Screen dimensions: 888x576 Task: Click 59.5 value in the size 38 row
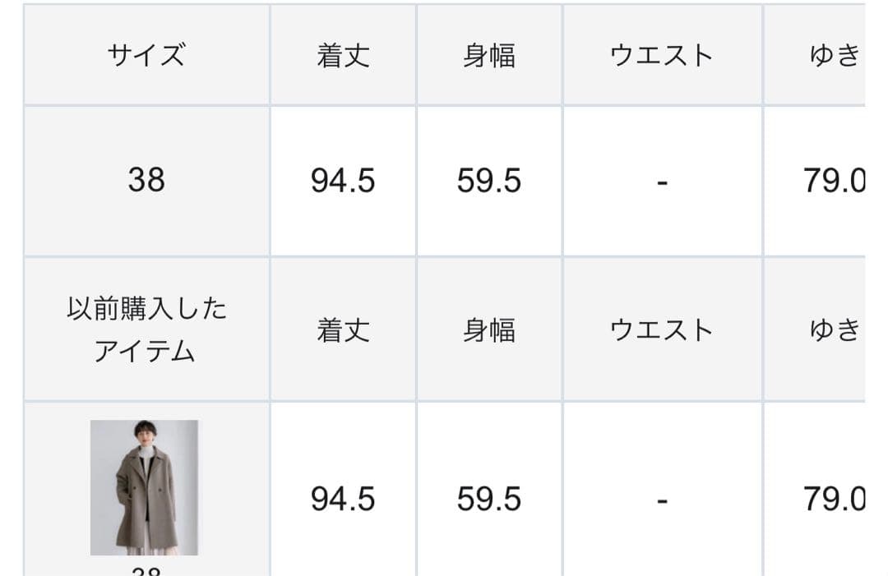click(489, 181)
